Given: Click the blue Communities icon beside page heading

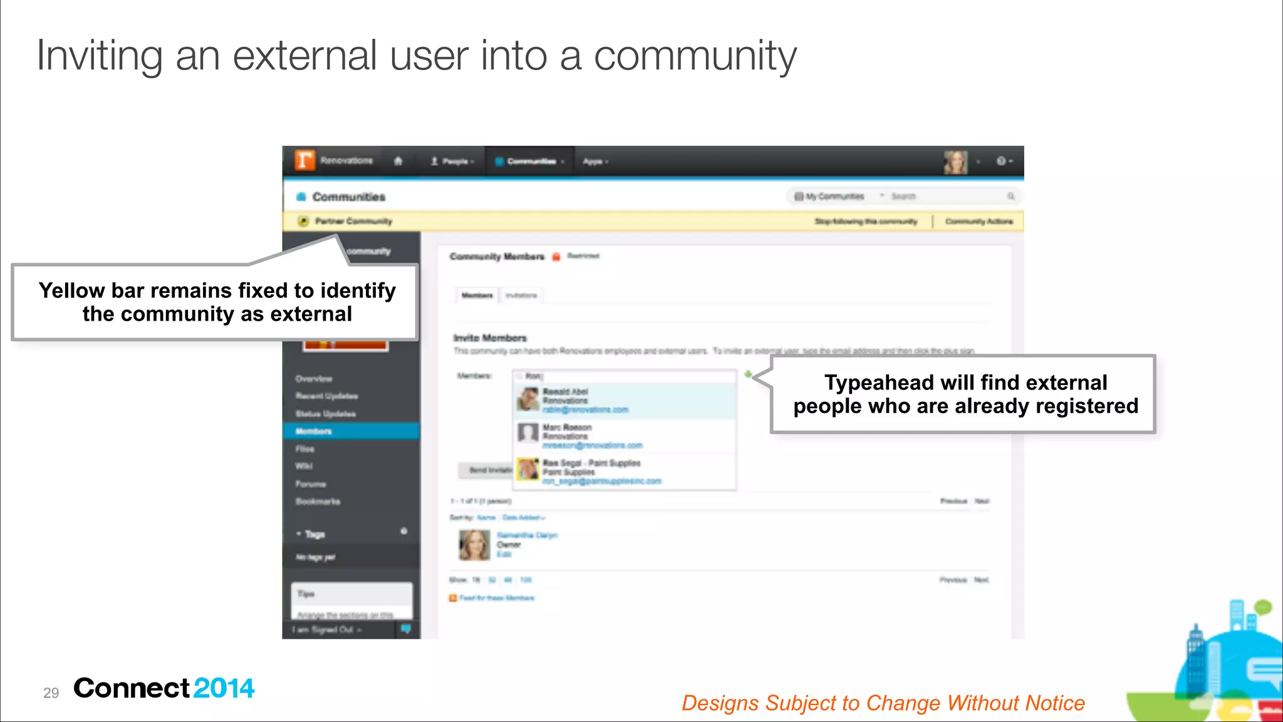Looking at the screenshot, I should point(301,197).
